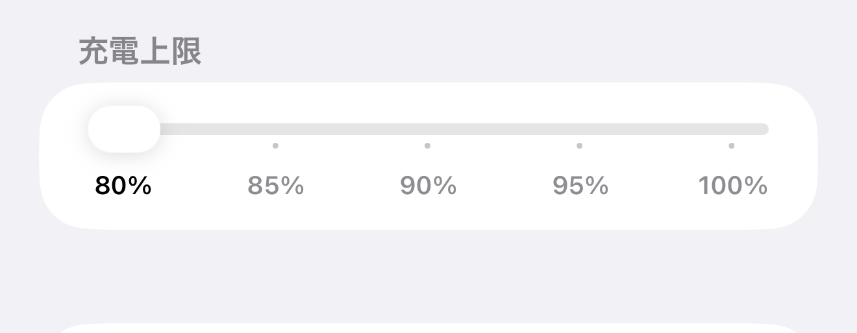Click the 充電上限 section heading
This screenshot has height=333, width=857.
tap(140, 52)
